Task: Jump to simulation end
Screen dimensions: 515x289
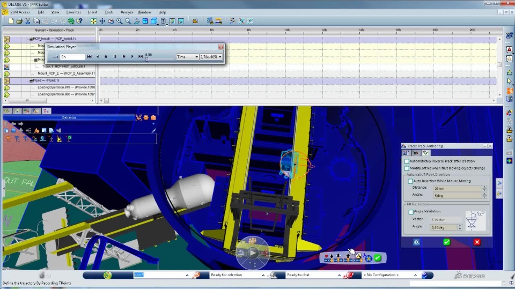Action: [x=141, y=57]
